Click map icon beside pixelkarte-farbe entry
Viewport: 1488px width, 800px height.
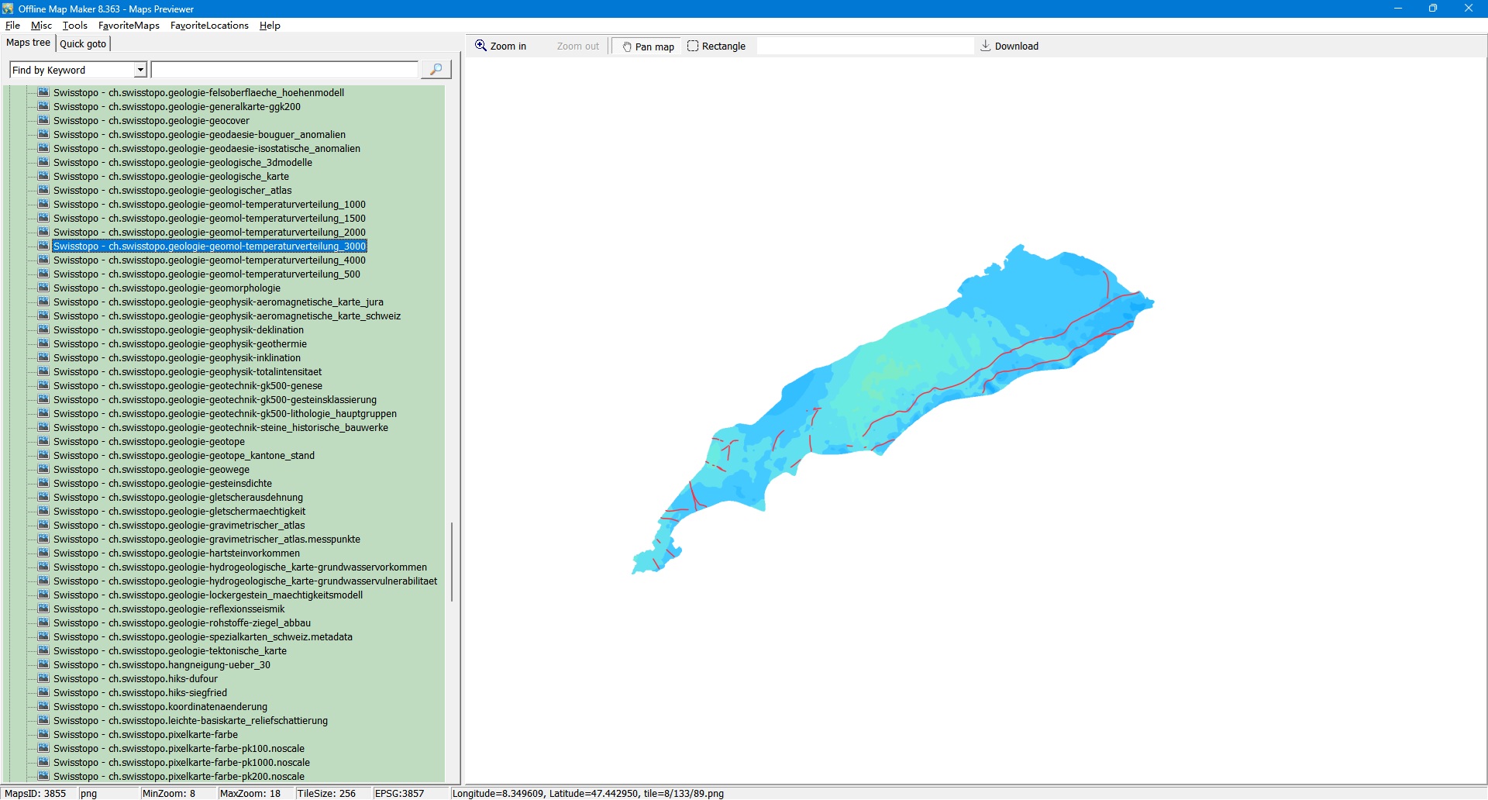[44, 735]
